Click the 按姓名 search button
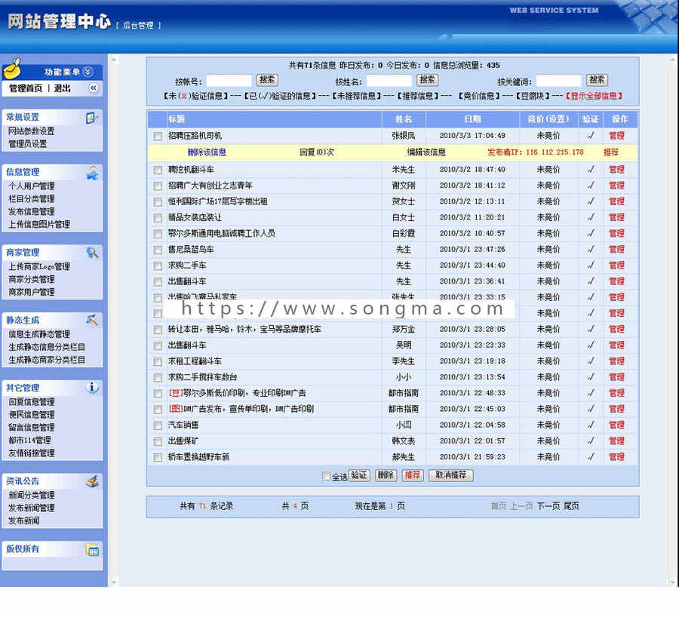Viewport: 679px width, 617px height. 428,80
